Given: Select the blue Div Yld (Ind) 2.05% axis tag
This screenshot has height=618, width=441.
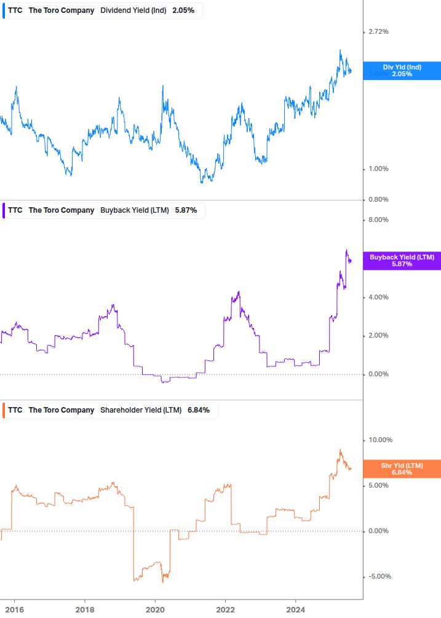Looking at the screenshot, I should click(x=402, y=71).
